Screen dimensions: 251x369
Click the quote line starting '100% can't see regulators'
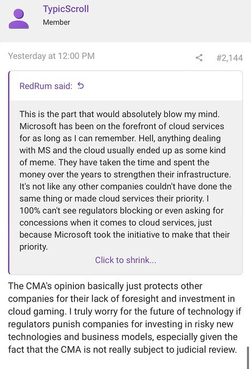(121, 211)
